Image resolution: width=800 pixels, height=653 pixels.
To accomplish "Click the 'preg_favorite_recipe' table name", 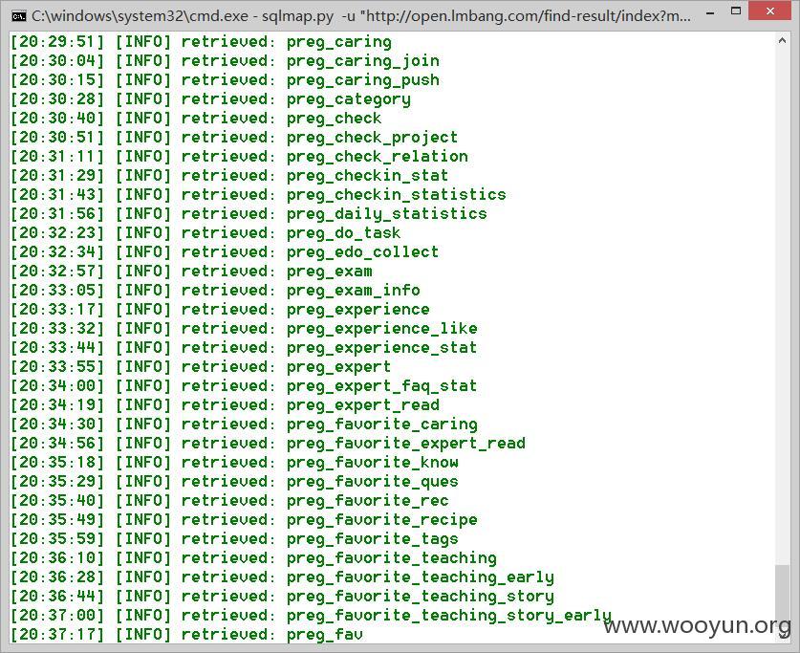I will point(381,520).
